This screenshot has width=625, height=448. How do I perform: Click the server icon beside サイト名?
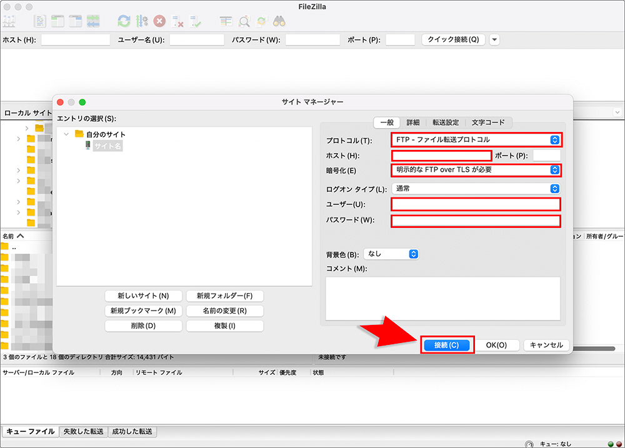[x=87, y=146]
